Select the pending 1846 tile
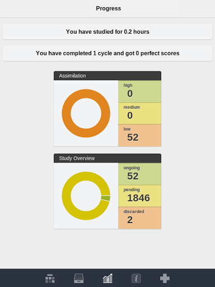 pyautogui.click(x=139, y=196)
